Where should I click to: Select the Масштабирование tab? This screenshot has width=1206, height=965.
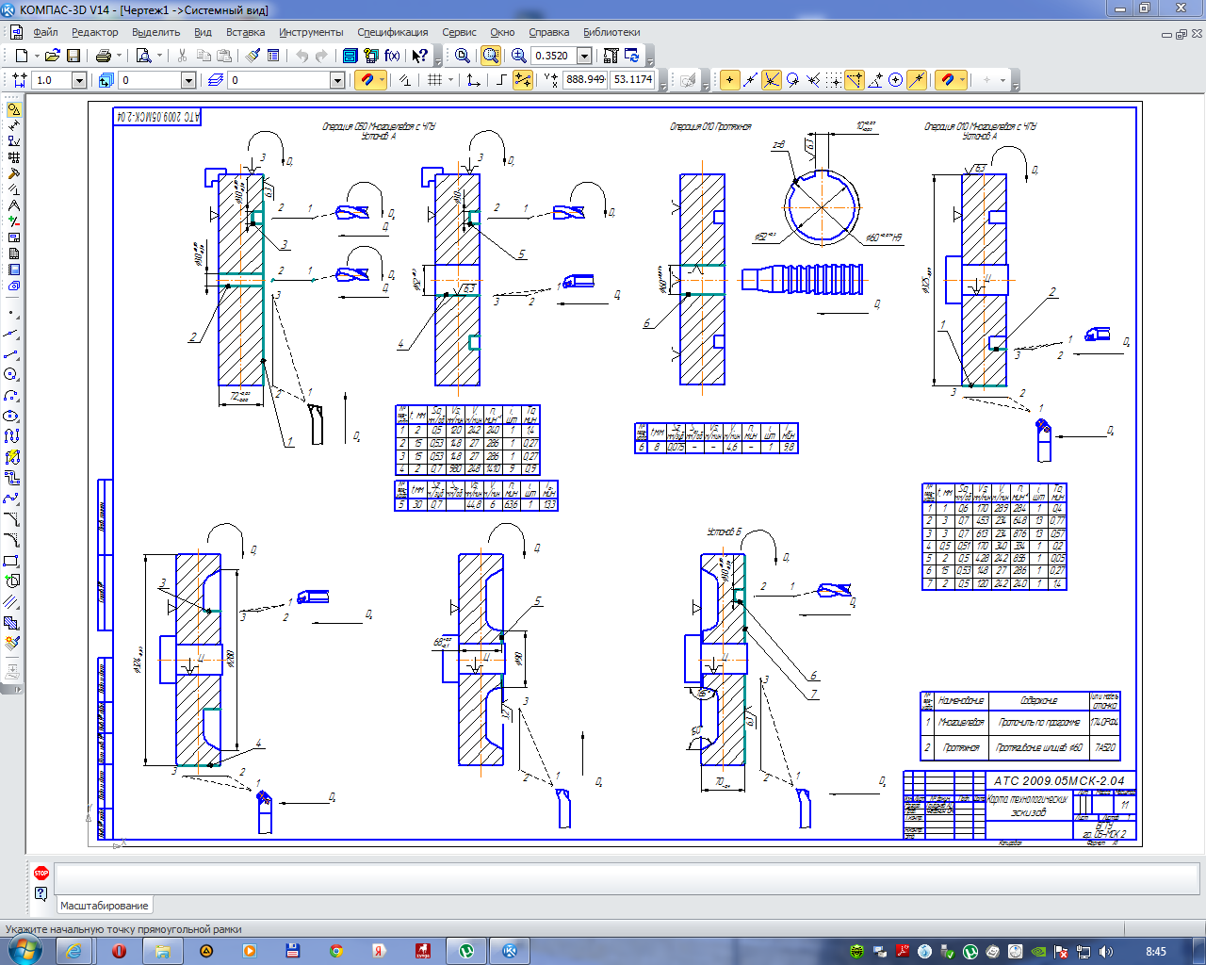(x=104, y=906)
